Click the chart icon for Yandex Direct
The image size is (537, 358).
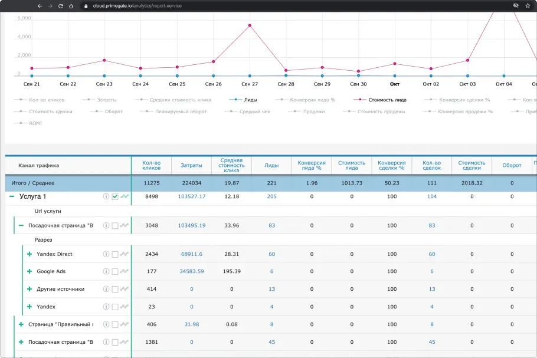coord(124,254)
